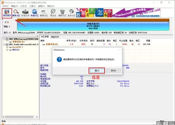Image resolution: width=175 pixels, height=125 pixels.
Task: Click the 文件系统 column header
Action: pos(83,41)
